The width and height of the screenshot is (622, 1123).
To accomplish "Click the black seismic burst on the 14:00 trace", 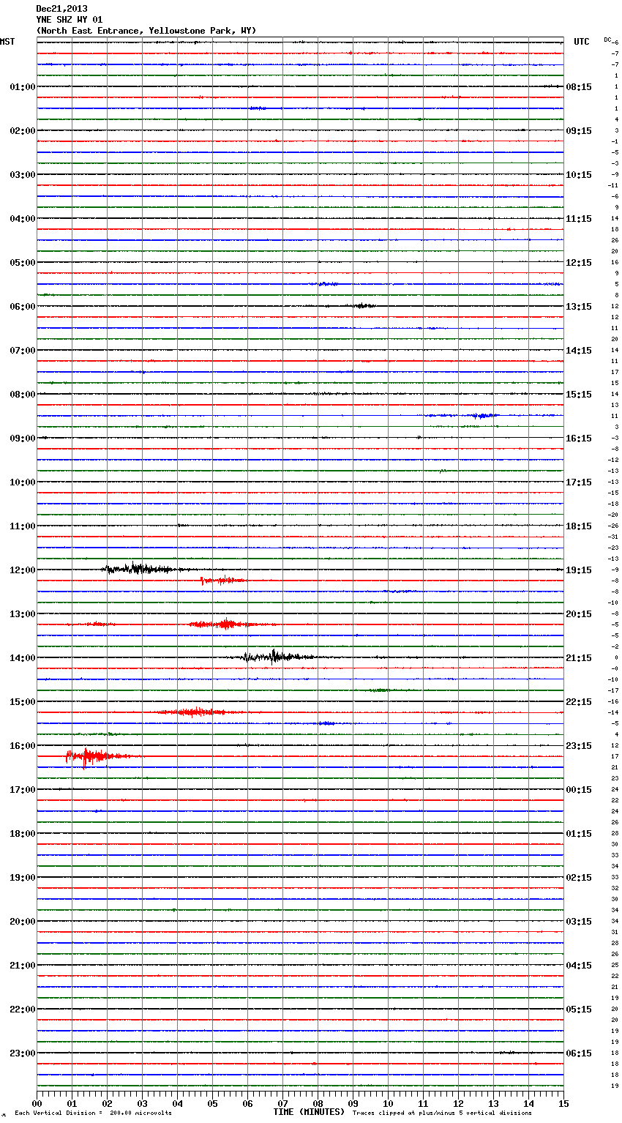I will [x=278, y=656].
